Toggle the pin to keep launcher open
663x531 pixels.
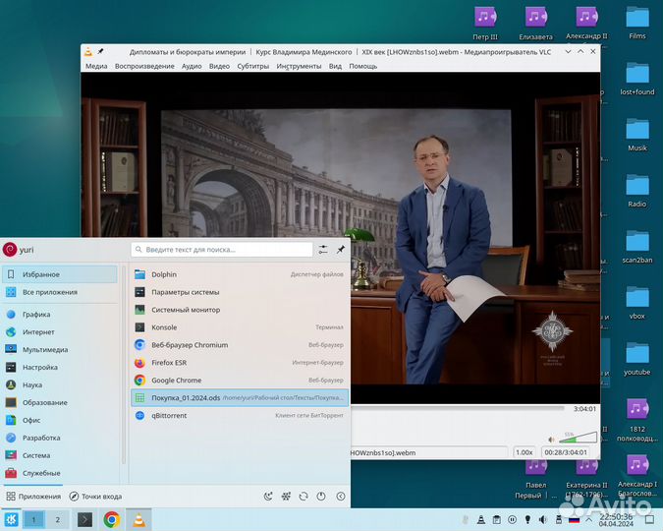[x=341, y=250]
